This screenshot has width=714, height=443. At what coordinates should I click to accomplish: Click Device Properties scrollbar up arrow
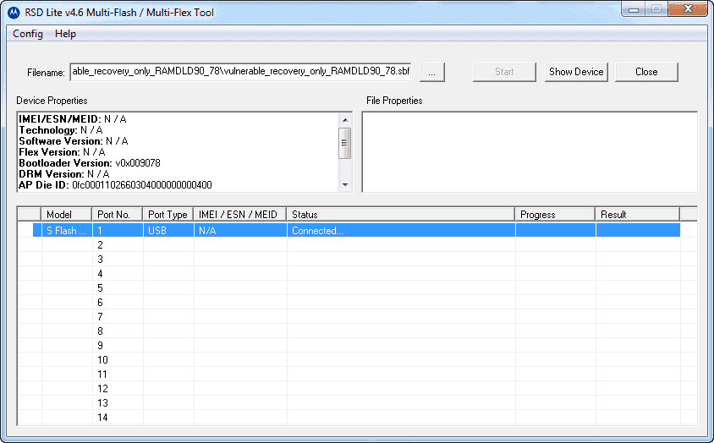point(345,120)
